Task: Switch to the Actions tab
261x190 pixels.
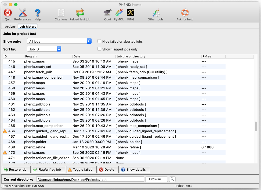Action: 10,27
